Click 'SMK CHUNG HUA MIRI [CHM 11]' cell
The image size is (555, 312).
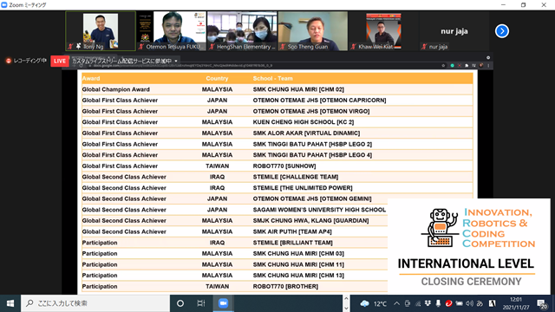[x=298, y=264]
